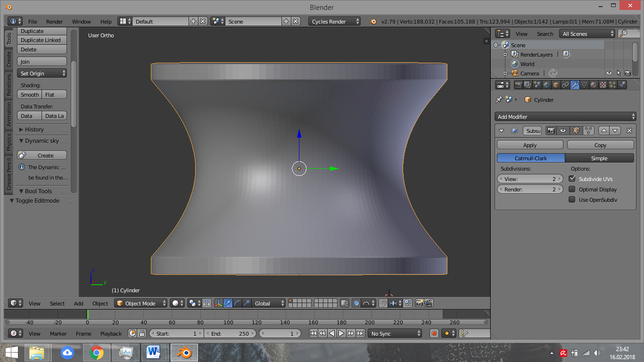This screenshot has width=644, height=362.
Task: Open the All Scenes outliner display dropdown
Action: coord(587,33)
